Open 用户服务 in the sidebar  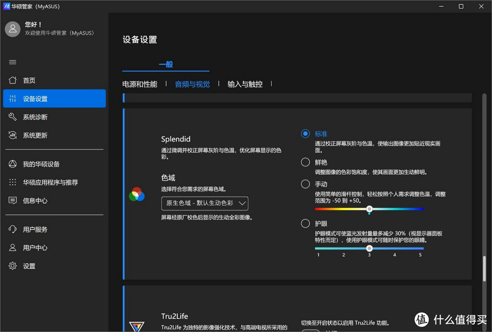(54, 229)
